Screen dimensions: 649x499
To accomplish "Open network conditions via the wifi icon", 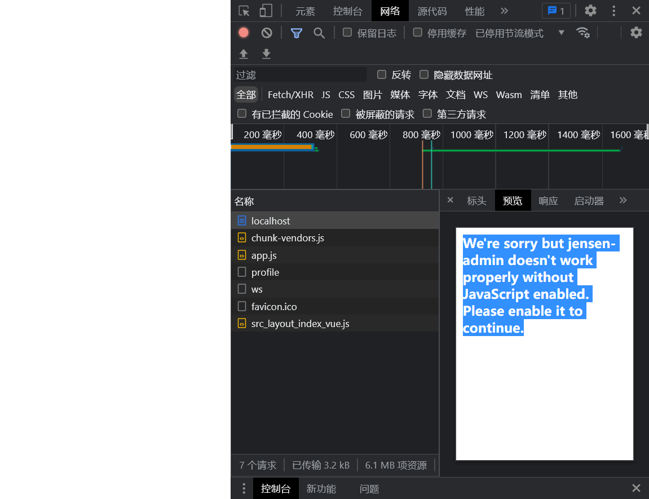I will (583, 32).
